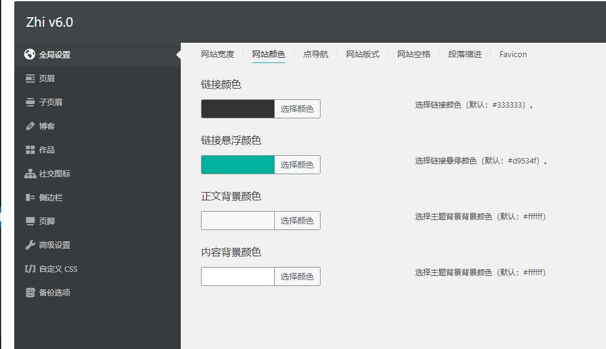
Task: Go to 子页眉 settings
Action: click(x=98, y=102)
